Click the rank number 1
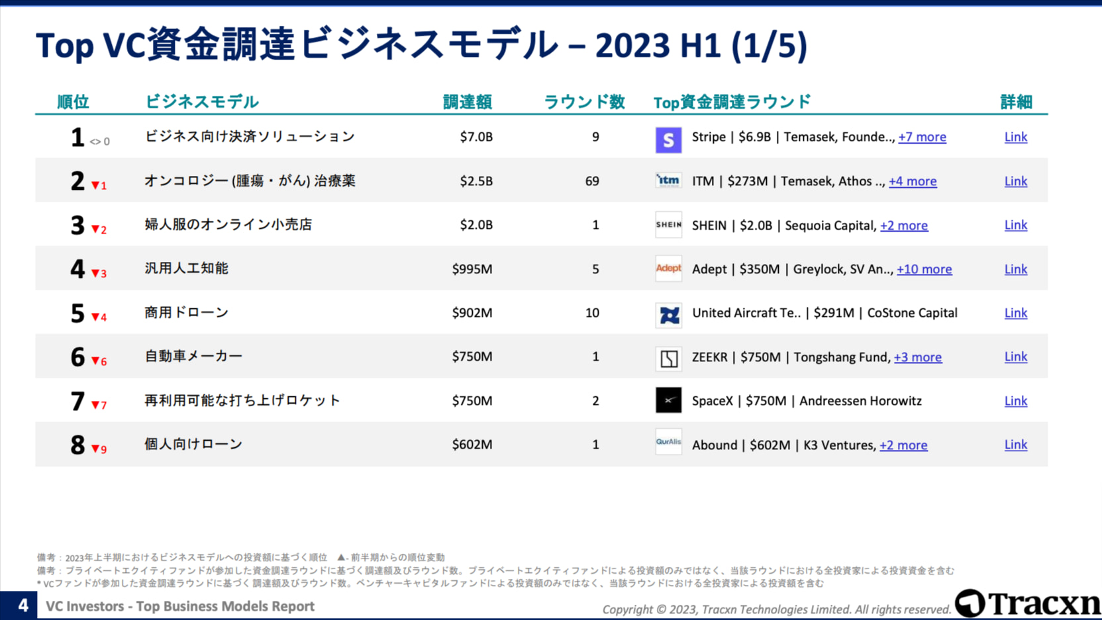The image size is (1102, 620). click(77, 138)
